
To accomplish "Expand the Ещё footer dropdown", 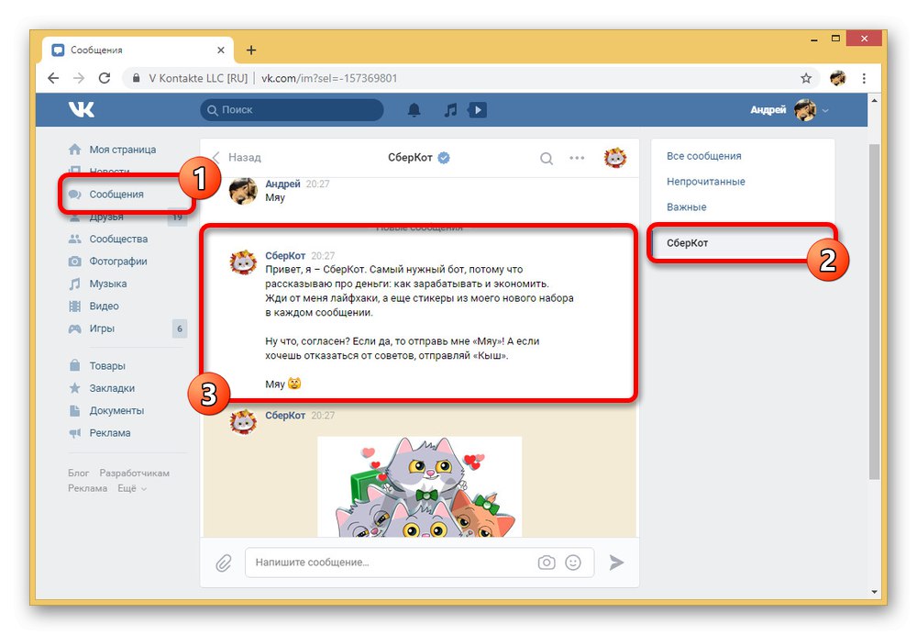I will pos(132,488).
